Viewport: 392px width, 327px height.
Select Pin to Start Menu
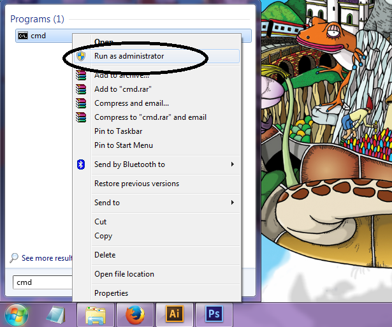[x=157, y=145]
